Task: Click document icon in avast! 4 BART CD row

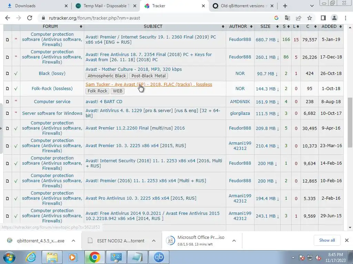Action: coord(8,102)
